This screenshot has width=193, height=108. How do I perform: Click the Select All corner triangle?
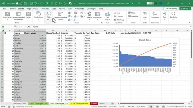3,30
